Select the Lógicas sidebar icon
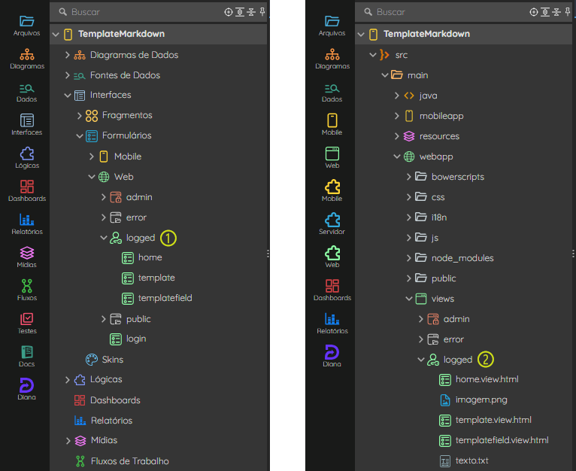This screenshot has width=576, height=471. (x=27, y=158)
